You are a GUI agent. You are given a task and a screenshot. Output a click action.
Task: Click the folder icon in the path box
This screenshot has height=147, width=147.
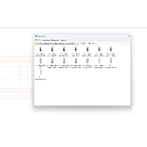[36, 43]
